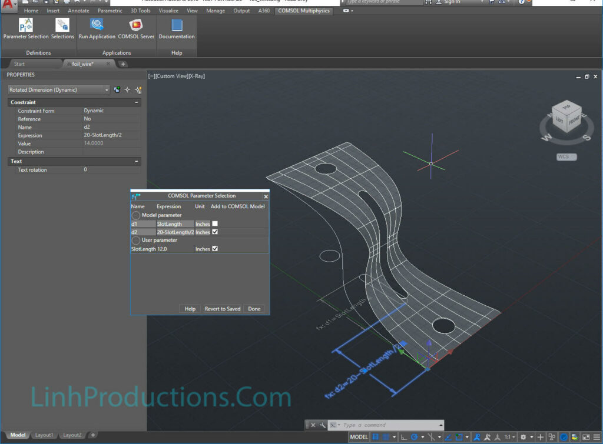Screen dimensions: 603x444
Task: Click Revert to Saved button
Action: [x=223, y=309]
